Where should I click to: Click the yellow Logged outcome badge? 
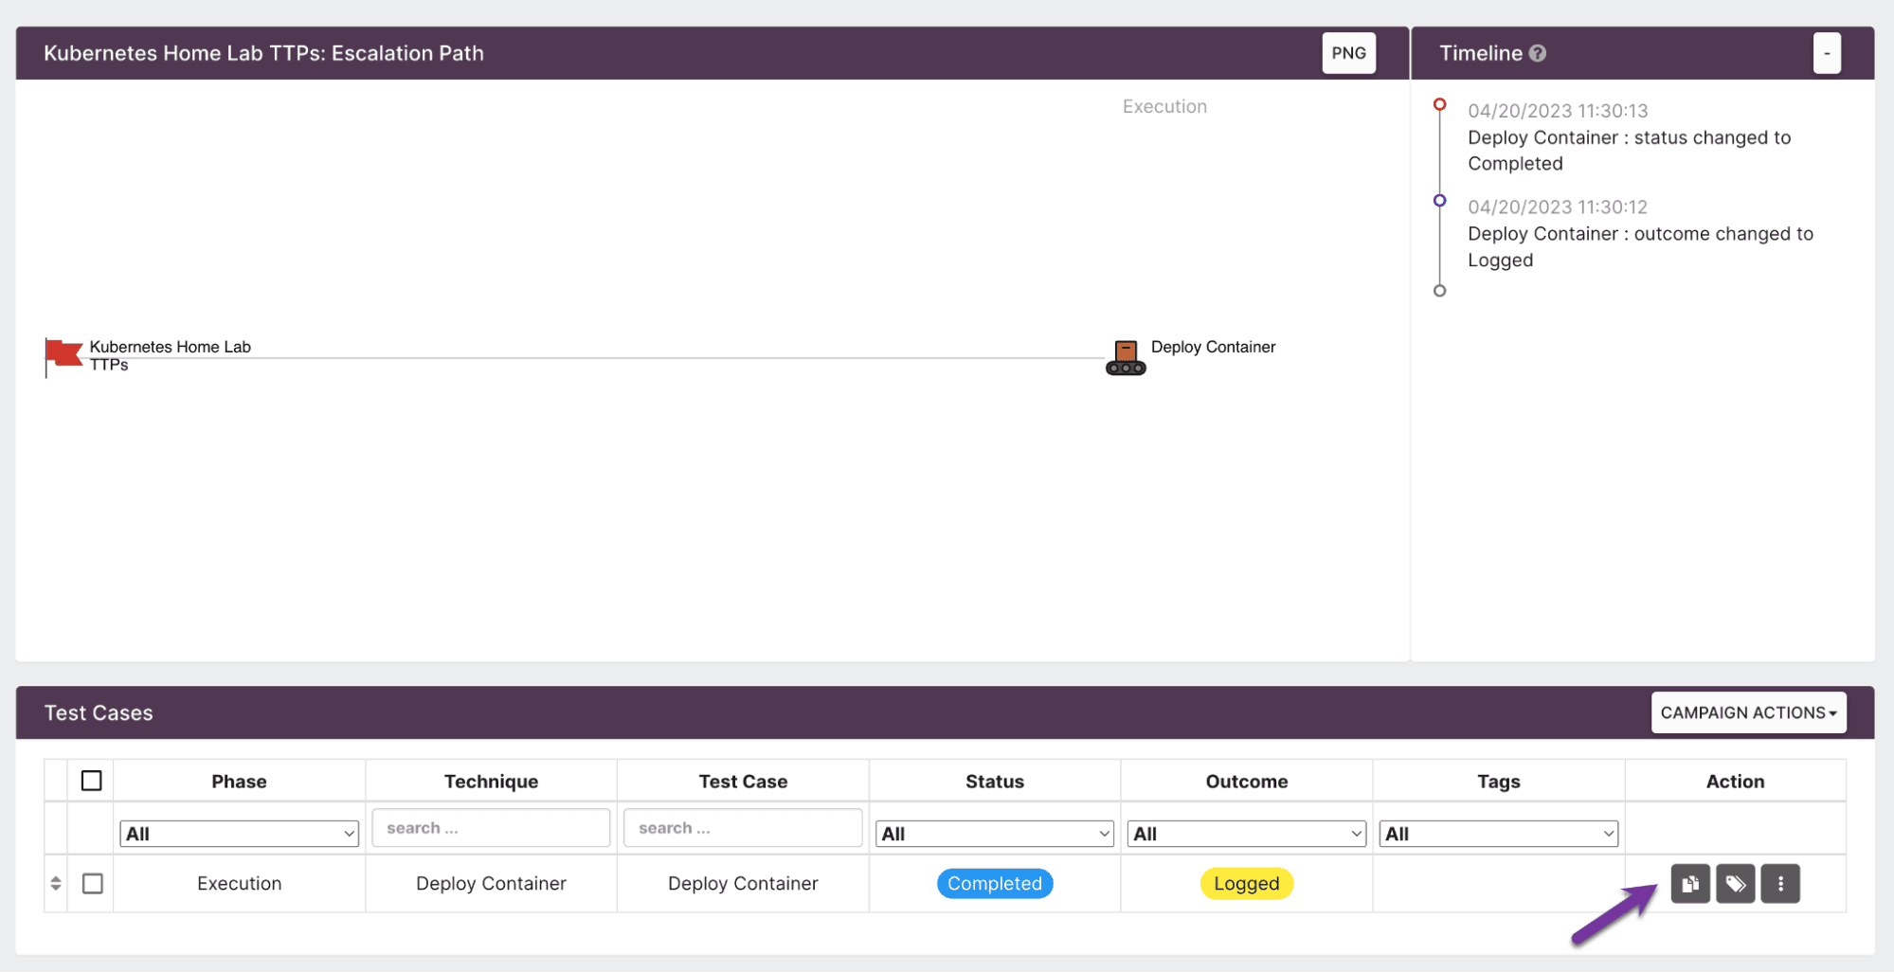point(1246,883)
